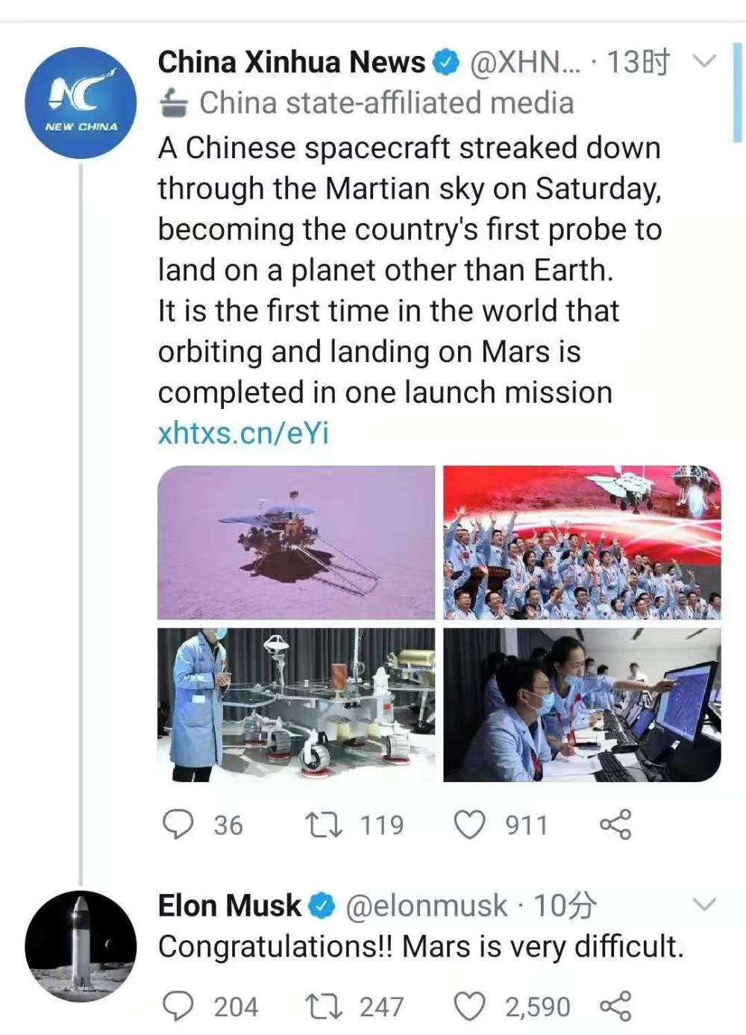The image size is (746, 1035).
Task: Open the China Xinhua News account name
Action: [x=291, y=63]
